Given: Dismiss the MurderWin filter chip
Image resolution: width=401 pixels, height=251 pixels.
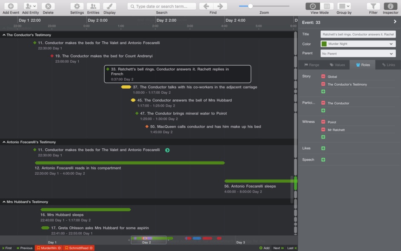Looking at the screenshot, I should point(59,248).
